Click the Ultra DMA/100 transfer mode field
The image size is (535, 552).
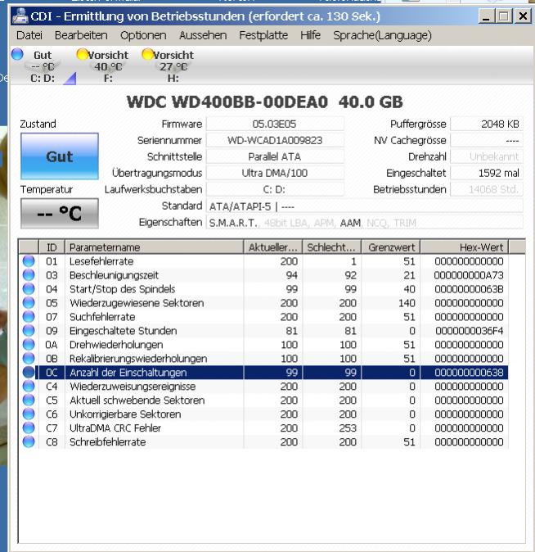point(275,173)
